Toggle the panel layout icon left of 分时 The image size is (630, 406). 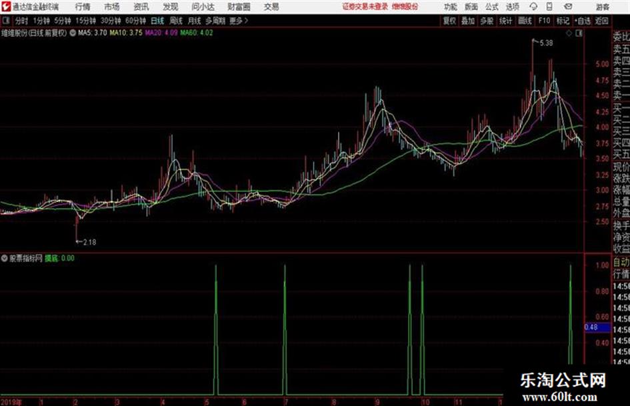[x=5, y=21]
